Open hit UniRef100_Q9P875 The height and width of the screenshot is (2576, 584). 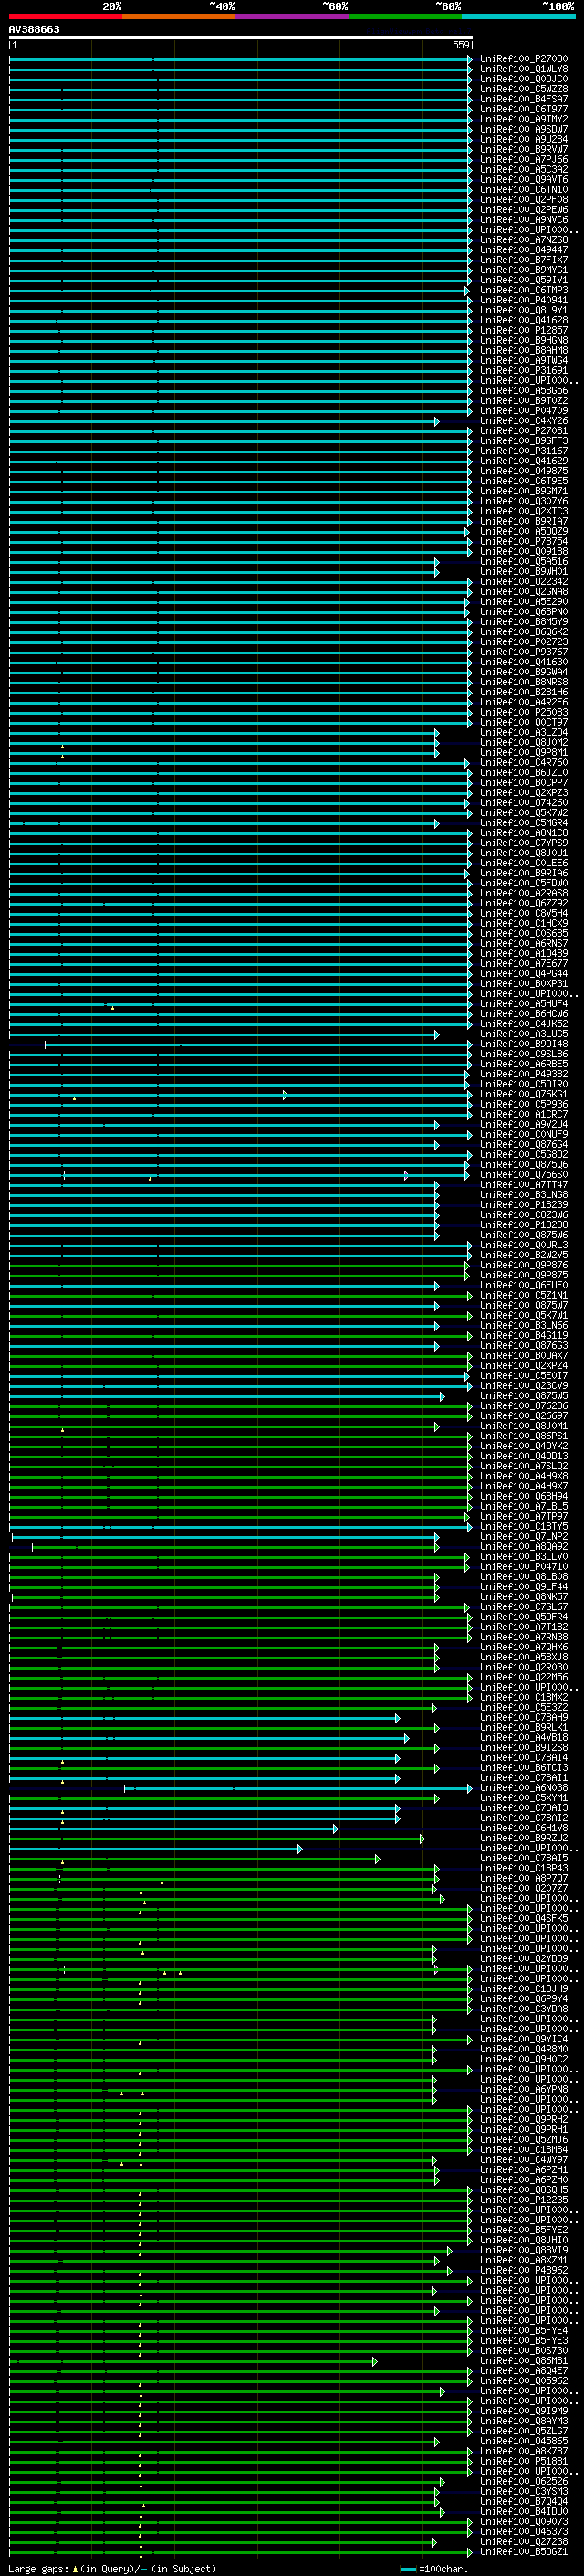click(524, 1275)
